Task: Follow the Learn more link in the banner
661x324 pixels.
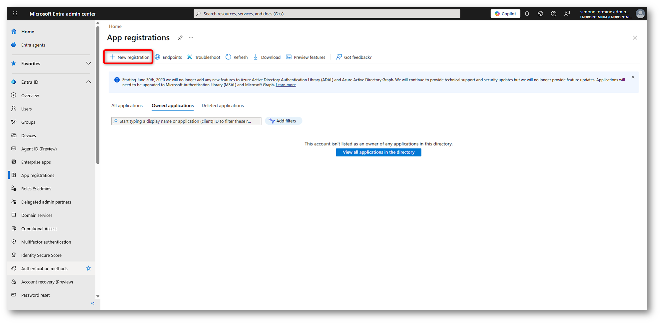Action: pyautogui.click(x=286, y=85)
